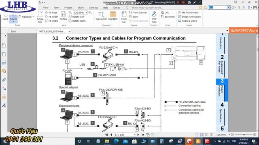Expand the left navigation panel arrow

click(5, 36)
